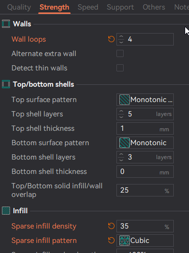The height and width of the screenshot is (253, 189).
Task: Click the Alternate extra wall label
Action: (x=44, y=54)
